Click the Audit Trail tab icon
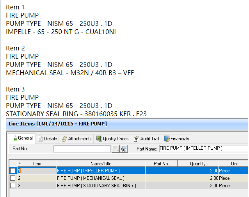Viewport: 249px width, 197px height. (137, 139)
